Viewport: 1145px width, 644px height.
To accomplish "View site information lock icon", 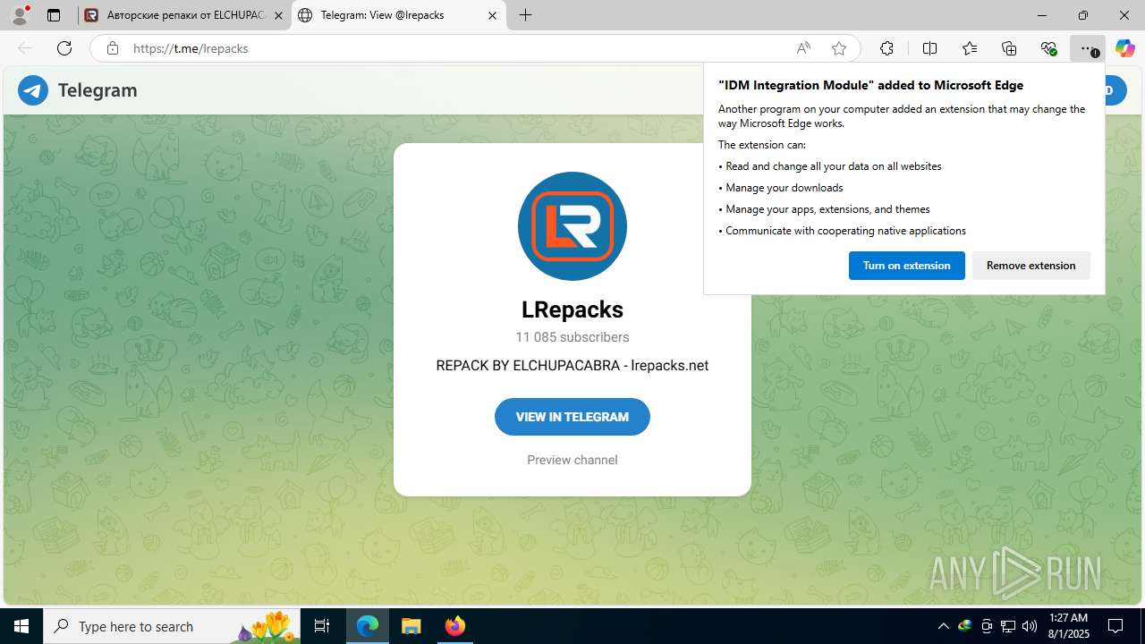I will [113, 48].
